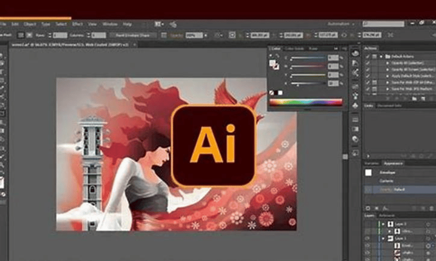
Task: Toggle checkmark for Opacity 40 Screen action
Action: click(x=368, y=69)
